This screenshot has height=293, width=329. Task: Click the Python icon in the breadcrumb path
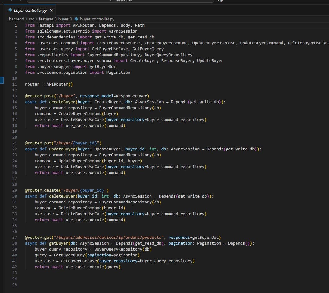tap(76, 19)
